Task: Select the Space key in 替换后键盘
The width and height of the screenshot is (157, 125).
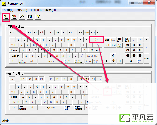Action: 50,108
